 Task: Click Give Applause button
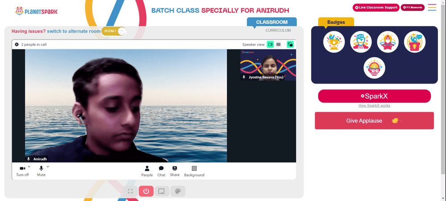tap(374, 121)
